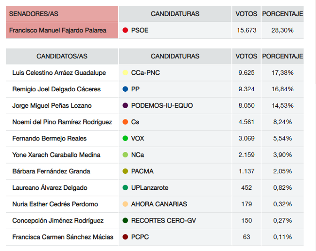Click candidate Noemí del Pino Ramírez Rodríguez

point(62,122)
